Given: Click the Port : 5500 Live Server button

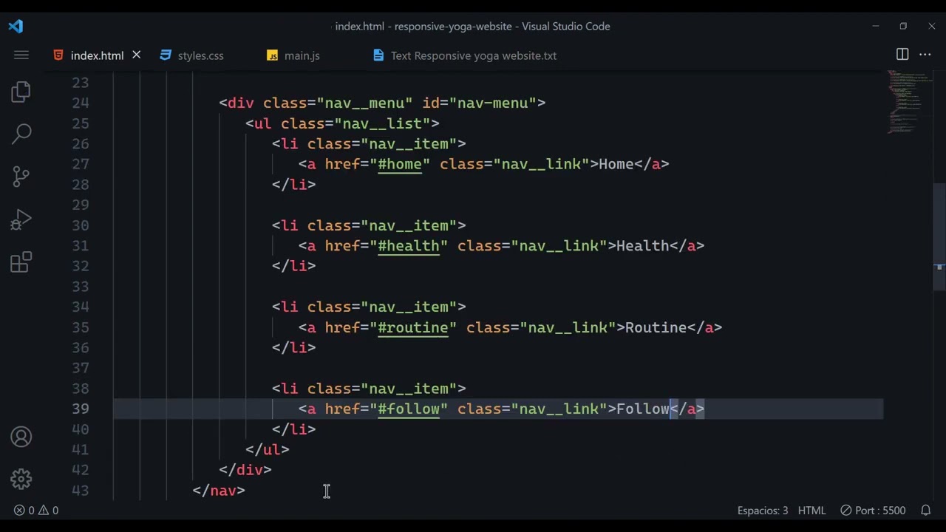Looking at the screenshot, I should [873, 510].
